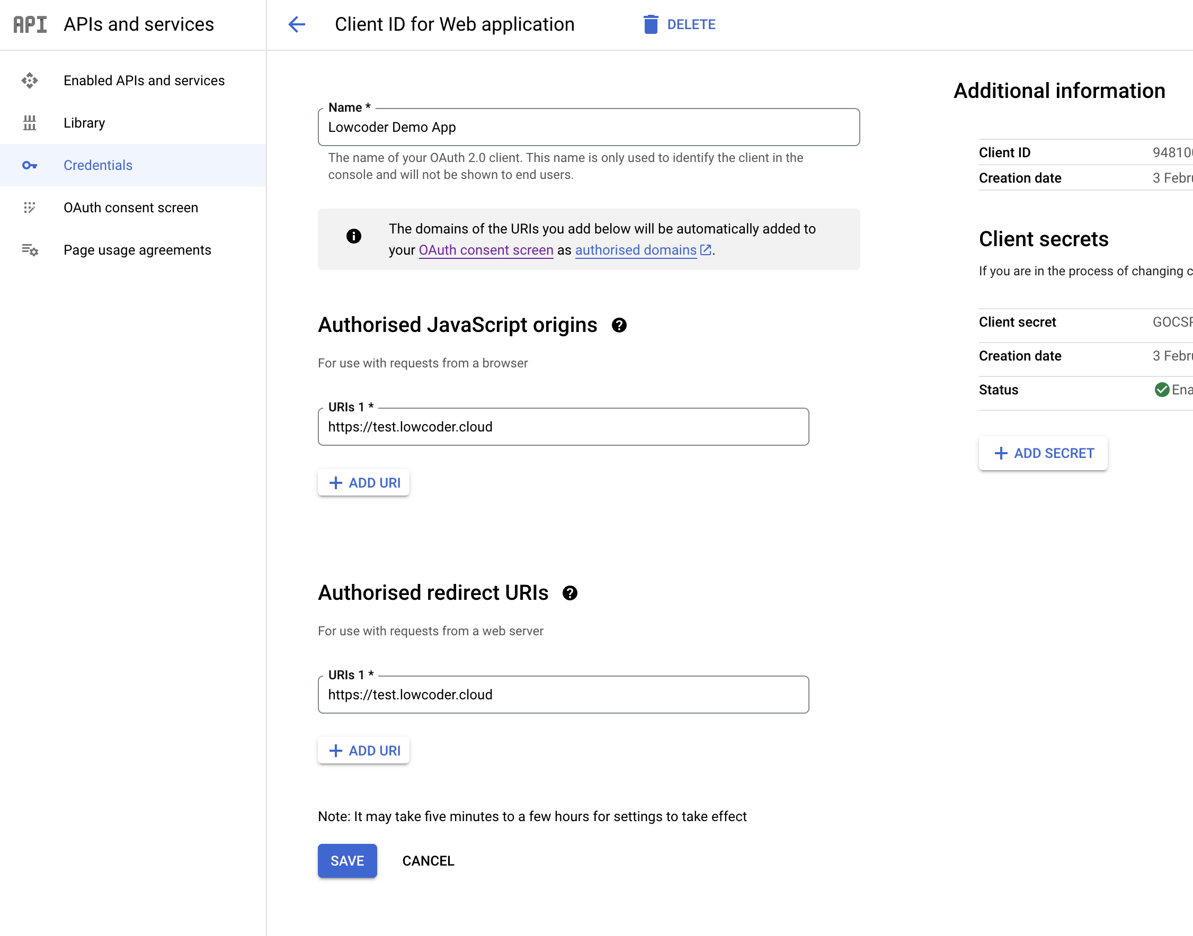Click the ADD SECRET button
The width and height of the screenshot is (1193, 936).
pos(1043,453)
